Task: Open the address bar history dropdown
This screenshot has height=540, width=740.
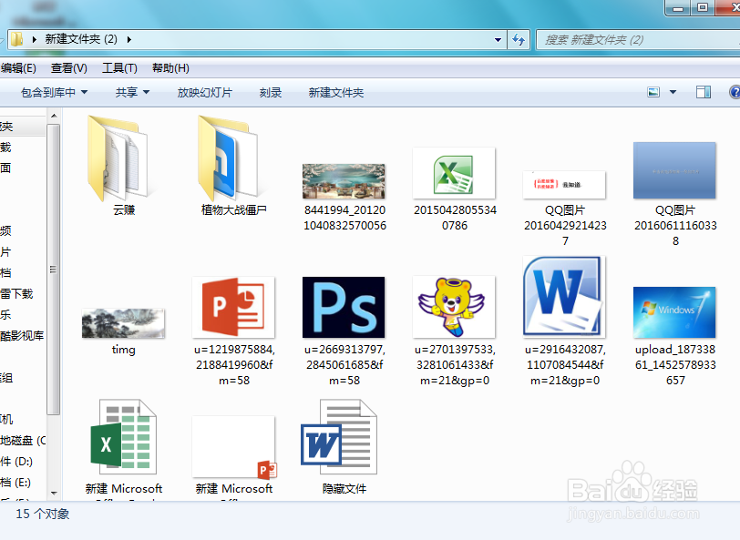Action: tap(498, 40)
